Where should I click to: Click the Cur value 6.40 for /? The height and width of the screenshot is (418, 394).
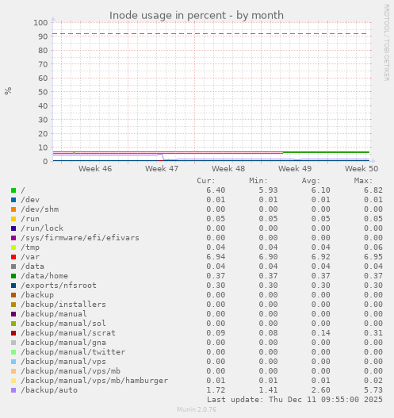[x=216, y=190]
